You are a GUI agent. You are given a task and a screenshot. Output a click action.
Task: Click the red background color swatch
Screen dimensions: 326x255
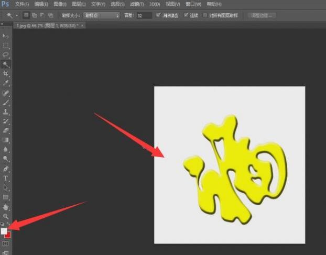[x=8, y=235]
